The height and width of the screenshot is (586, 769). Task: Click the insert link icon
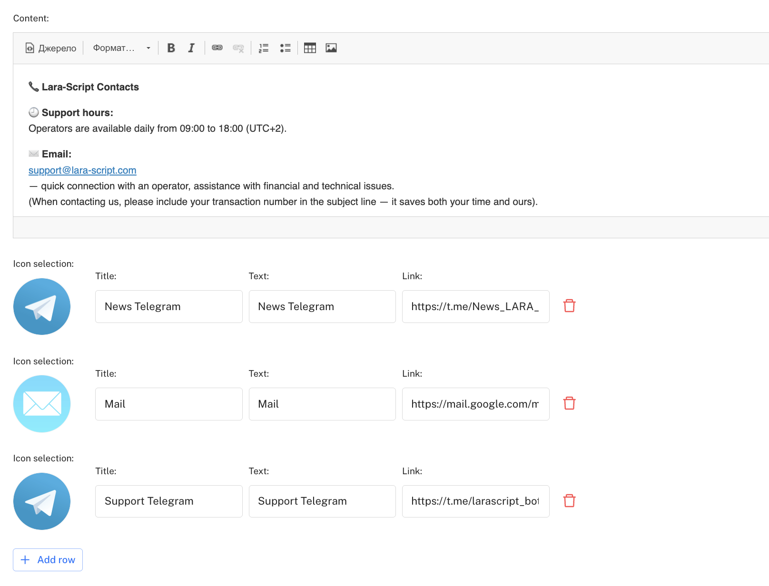point(217,48)
